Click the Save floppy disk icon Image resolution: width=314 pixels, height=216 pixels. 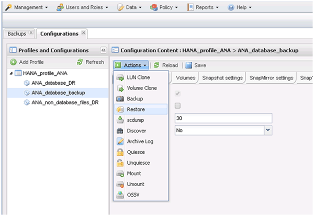tap(188, 65)
